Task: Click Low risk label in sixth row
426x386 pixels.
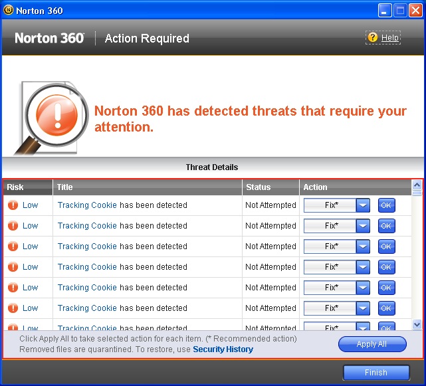Action: coord(30,308)
